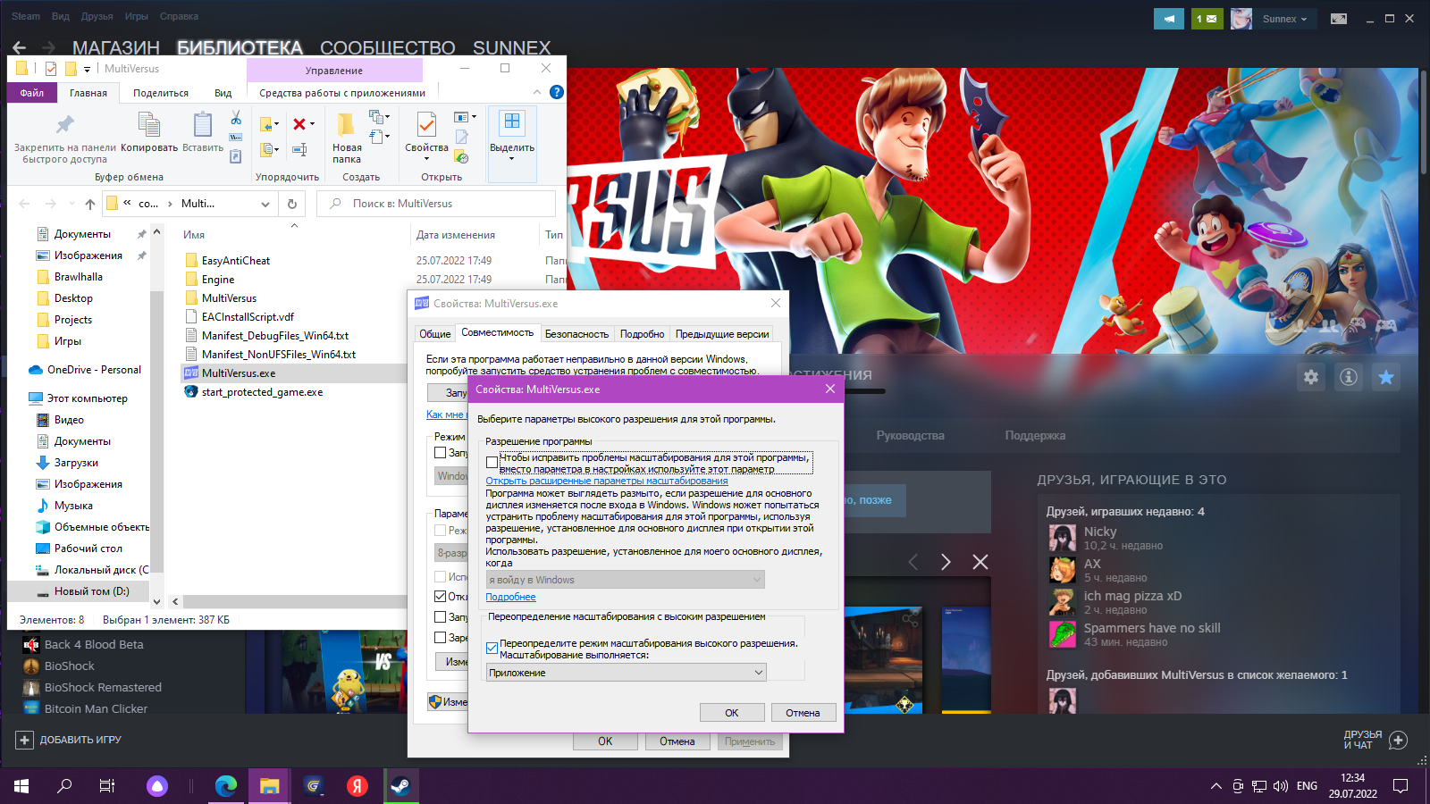Click the favorite star icon
This screenshot has height=804, width=1430.
tap(1386, 377)
